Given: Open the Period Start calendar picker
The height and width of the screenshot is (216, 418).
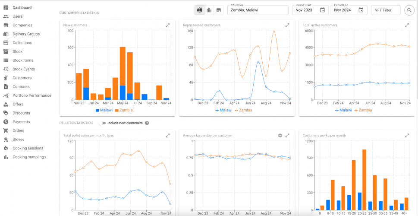Looking at the screenshot, I should (322, 10).
